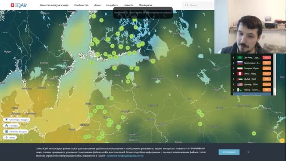Image resolution: width=286 pixels, height=161 pixels.
Task: Open the Дома menu item
Action: 97,5
